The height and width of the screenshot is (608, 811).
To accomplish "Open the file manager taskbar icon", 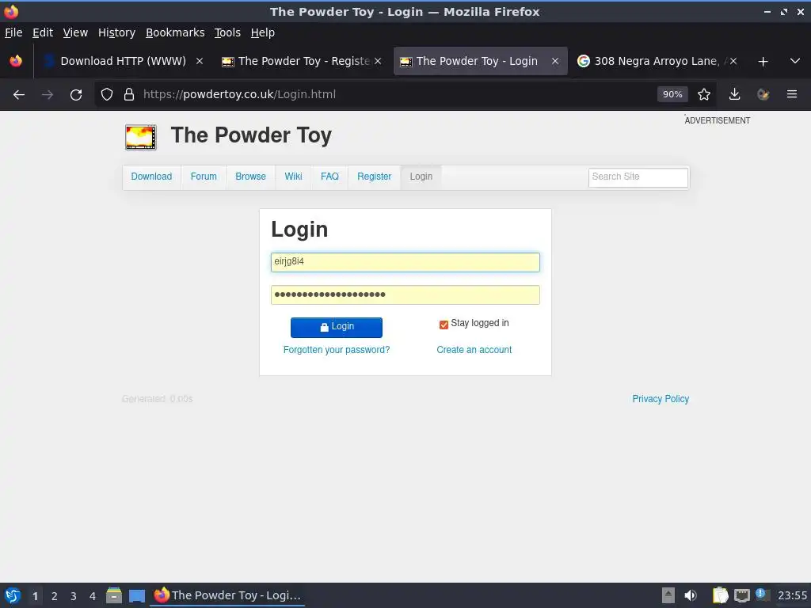I will (114, 595).
